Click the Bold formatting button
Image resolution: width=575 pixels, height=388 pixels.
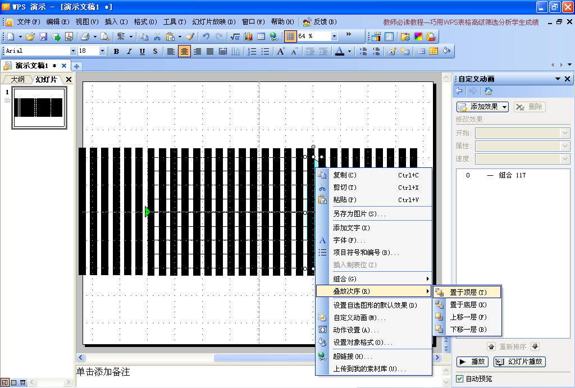click(116, 51)
